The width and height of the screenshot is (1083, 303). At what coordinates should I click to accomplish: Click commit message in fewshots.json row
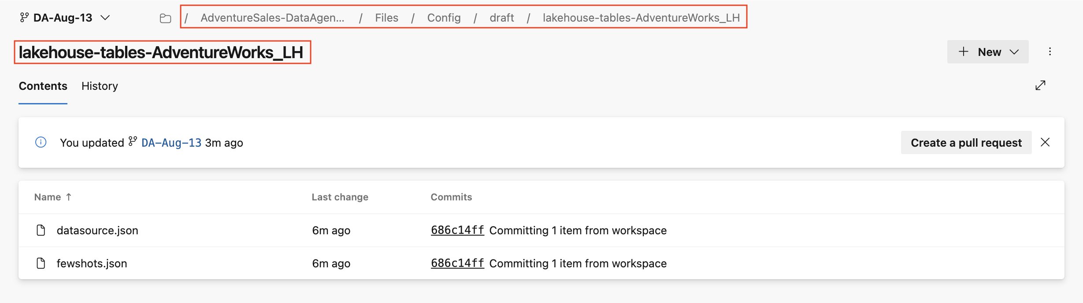point(578,263)
